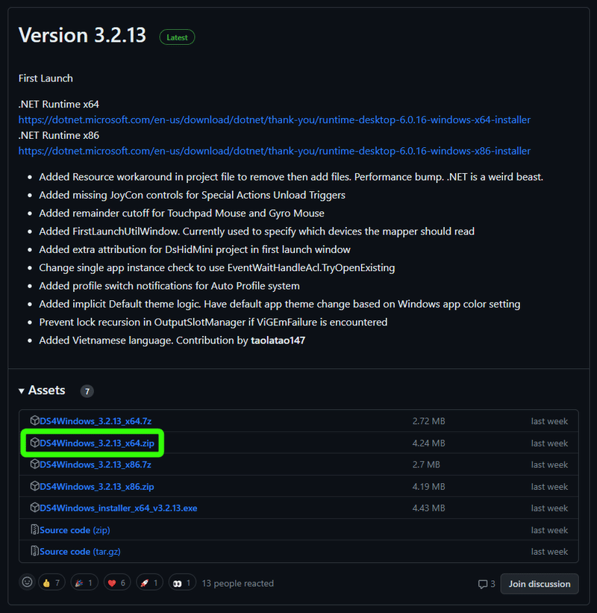Click package icon beside the installer exe

(34, 507)
